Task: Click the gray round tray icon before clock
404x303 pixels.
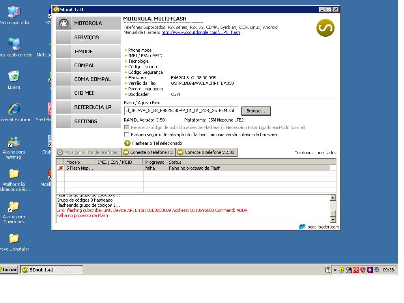Action: (x=377, y=270)
